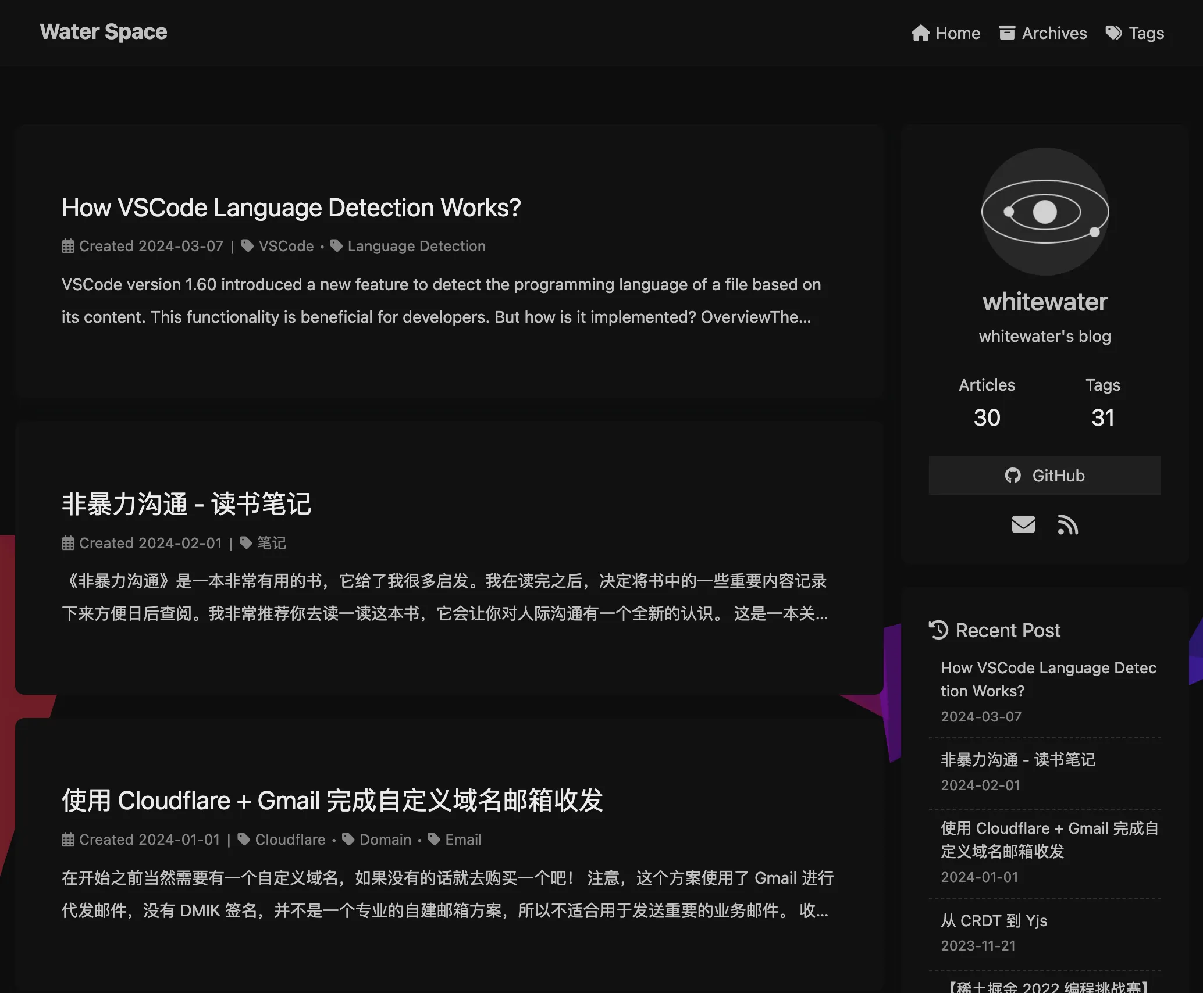Image resolution: width=1203 pixels, height=993 pixels.
Task: Open the GitHub profile button
Action: pos(1045,476)
